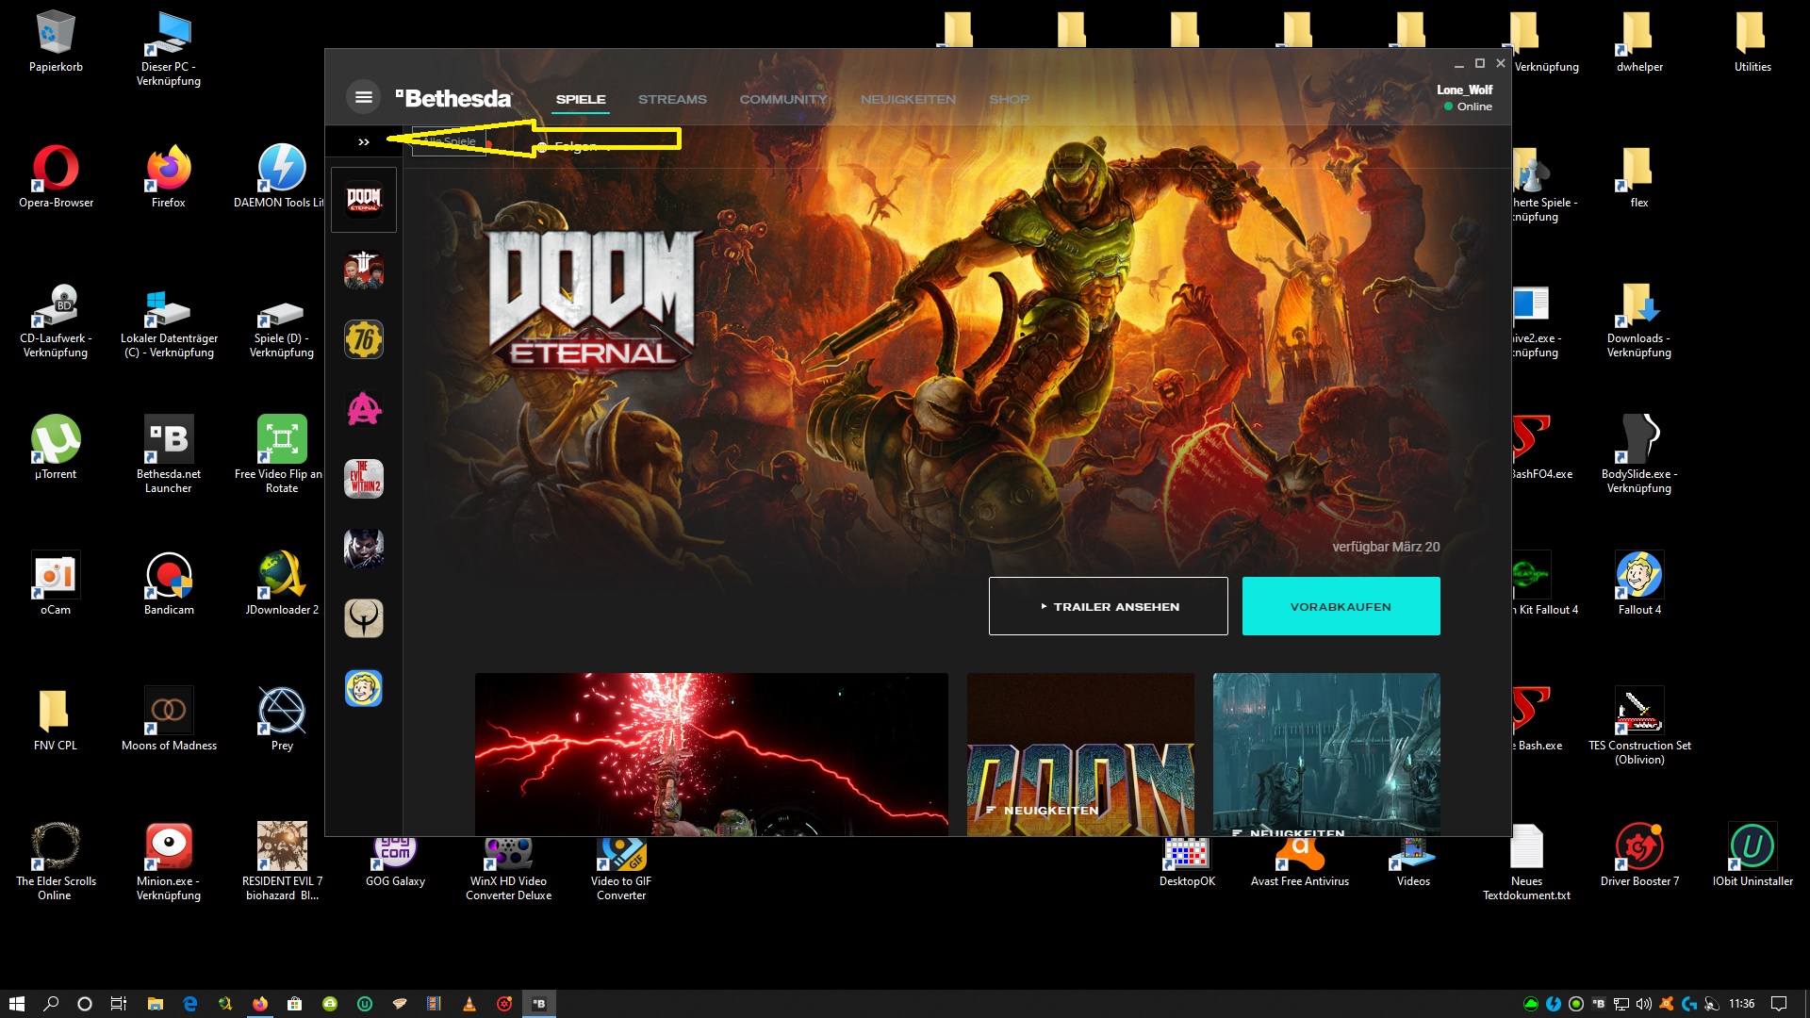Open the hamburger menu next to Bethesda logo
Screen dimensions: 1810x1018
click(x=363, y=97)
